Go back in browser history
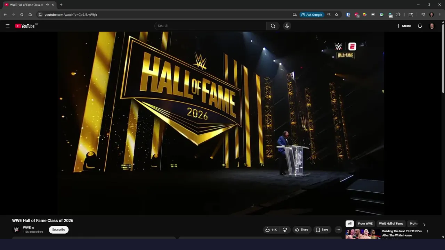The image size is (445, 250). coord(5,15)
